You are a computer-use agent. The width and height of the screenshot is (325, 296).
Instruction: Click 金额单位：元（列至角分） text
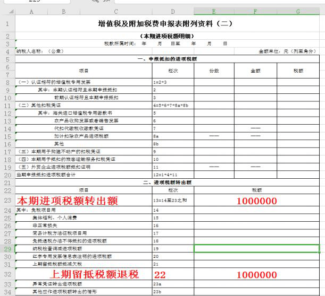287,51
